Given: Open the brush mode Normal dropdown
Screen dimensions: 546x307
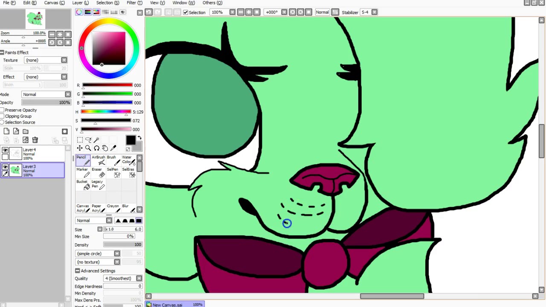Looking at the screenshot, I should [x=109, y=220].
